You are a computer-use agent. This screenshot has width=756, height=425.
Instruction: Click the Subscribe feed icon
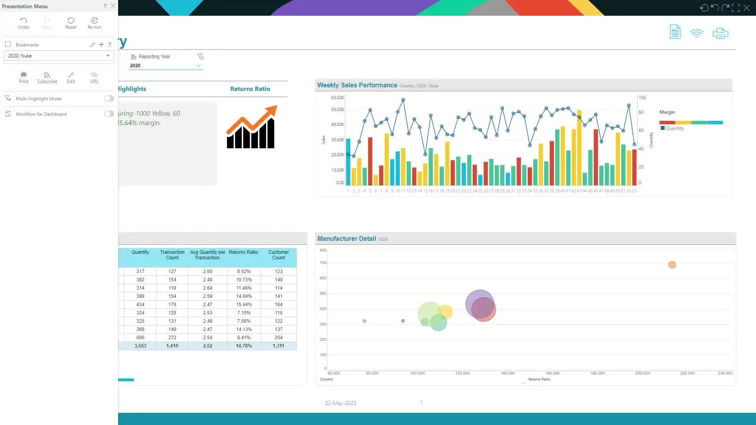[47, 75]
